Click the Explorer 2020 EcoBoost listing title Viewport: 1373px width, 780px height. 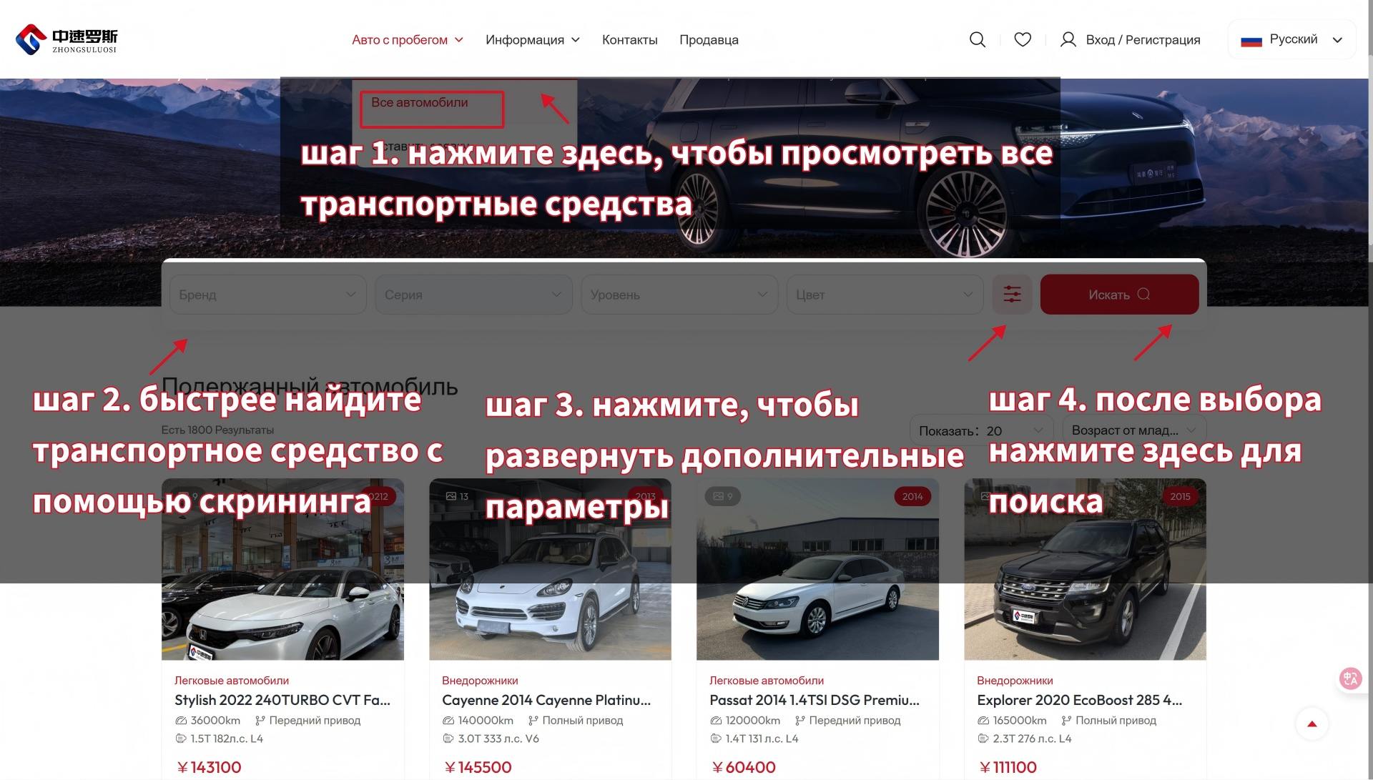[1078, 700]
